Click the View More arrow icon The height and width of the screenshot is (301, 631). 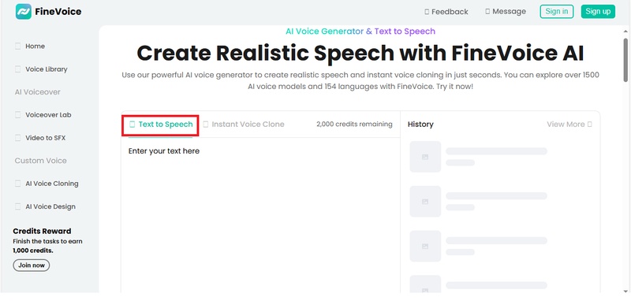[590, 124]
